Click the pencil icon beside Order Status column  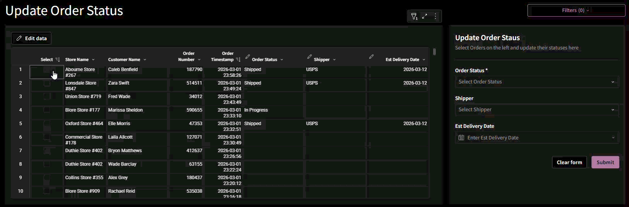(x=248, y=57)
